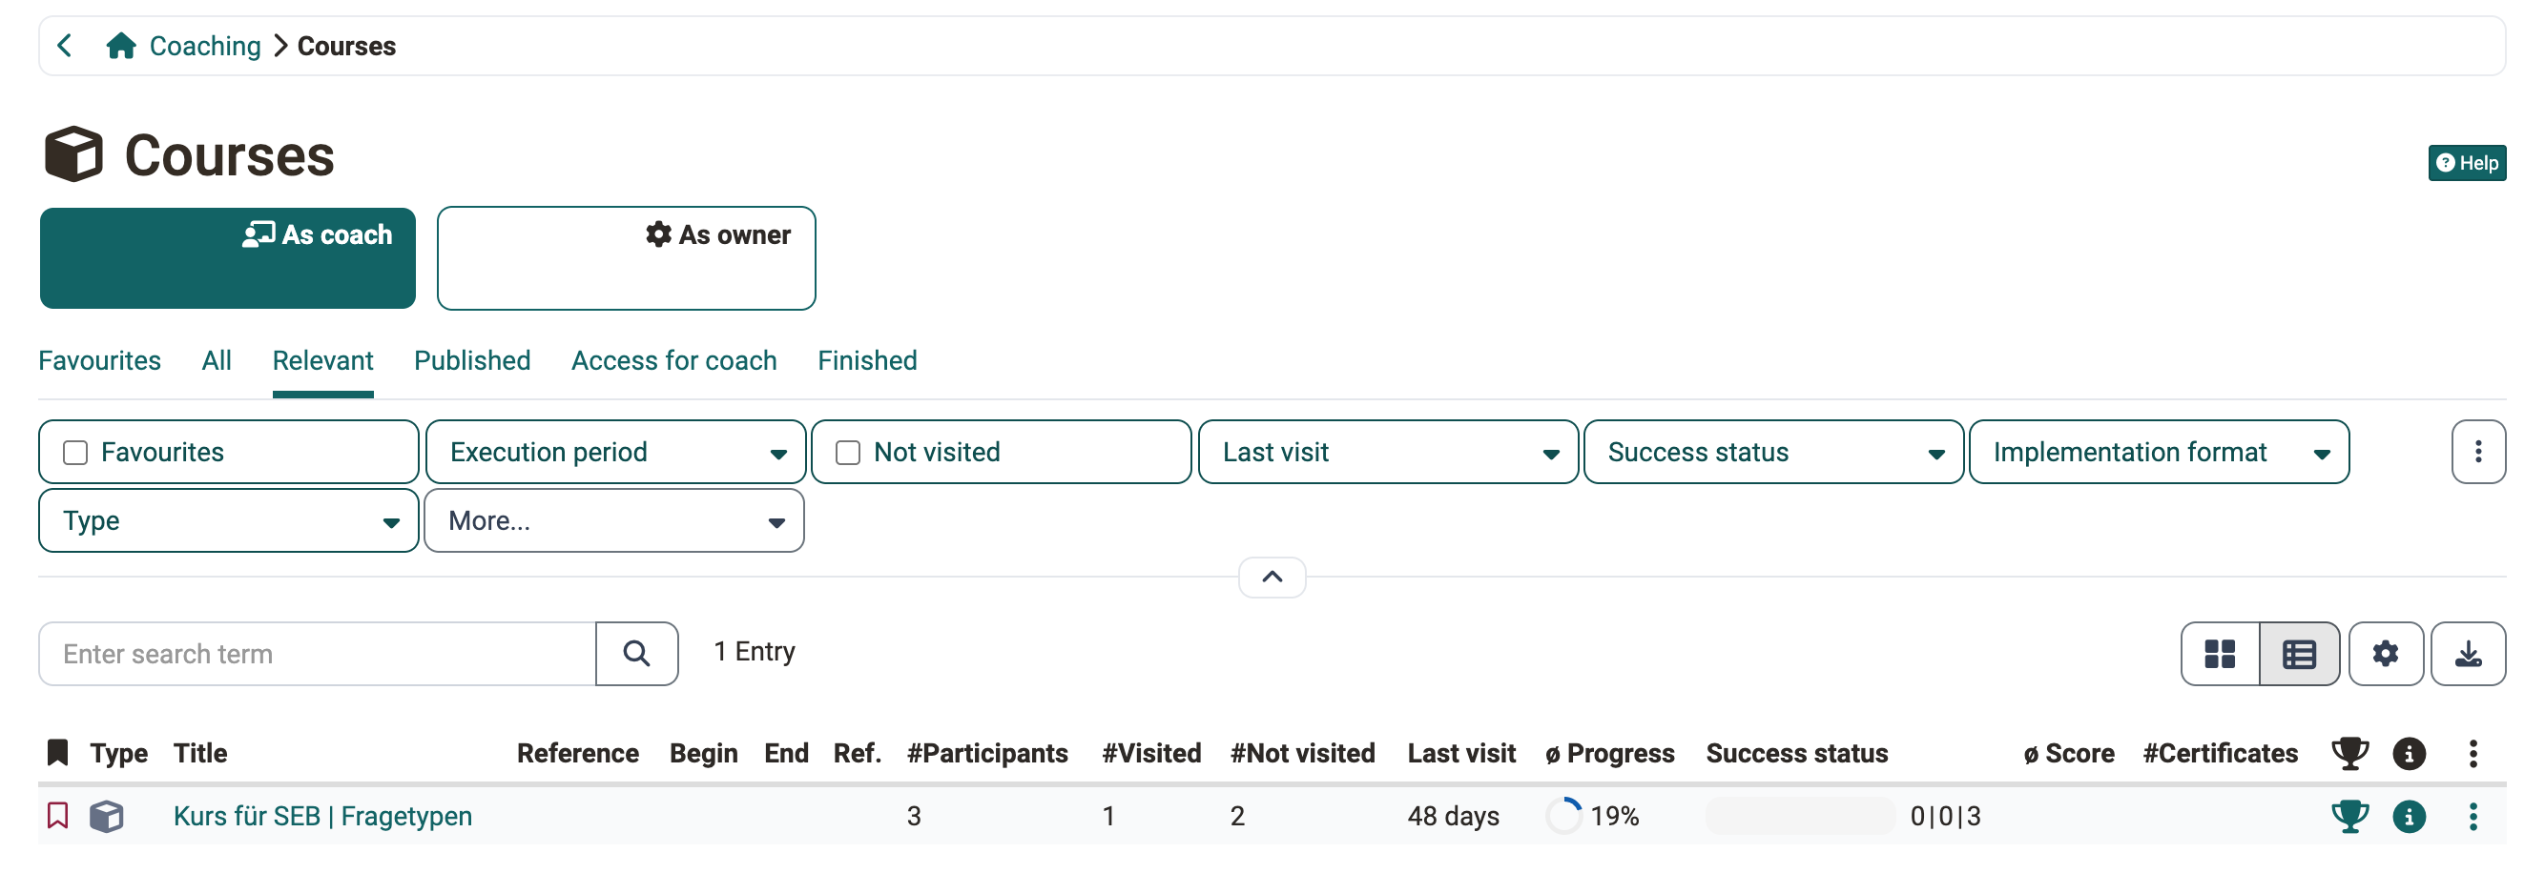Viewport: 2545px width, 873px height.
Task: Download the table export
Action: [2467, 654]
